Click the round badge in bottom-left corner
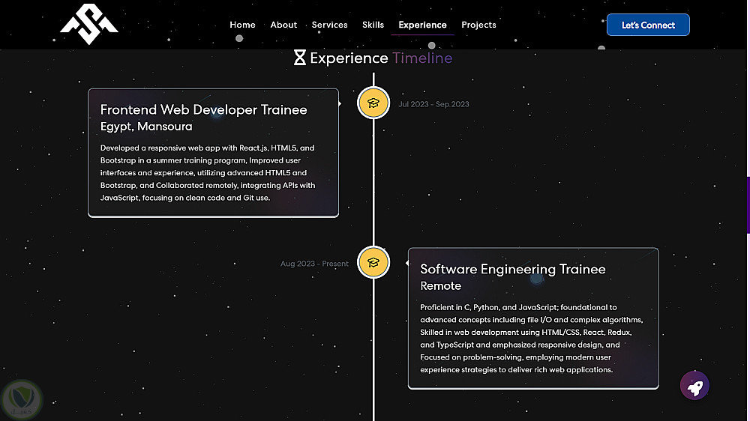The width and height of the screenshot is (750, 421). pyautogui.click(x=22, y=400)
